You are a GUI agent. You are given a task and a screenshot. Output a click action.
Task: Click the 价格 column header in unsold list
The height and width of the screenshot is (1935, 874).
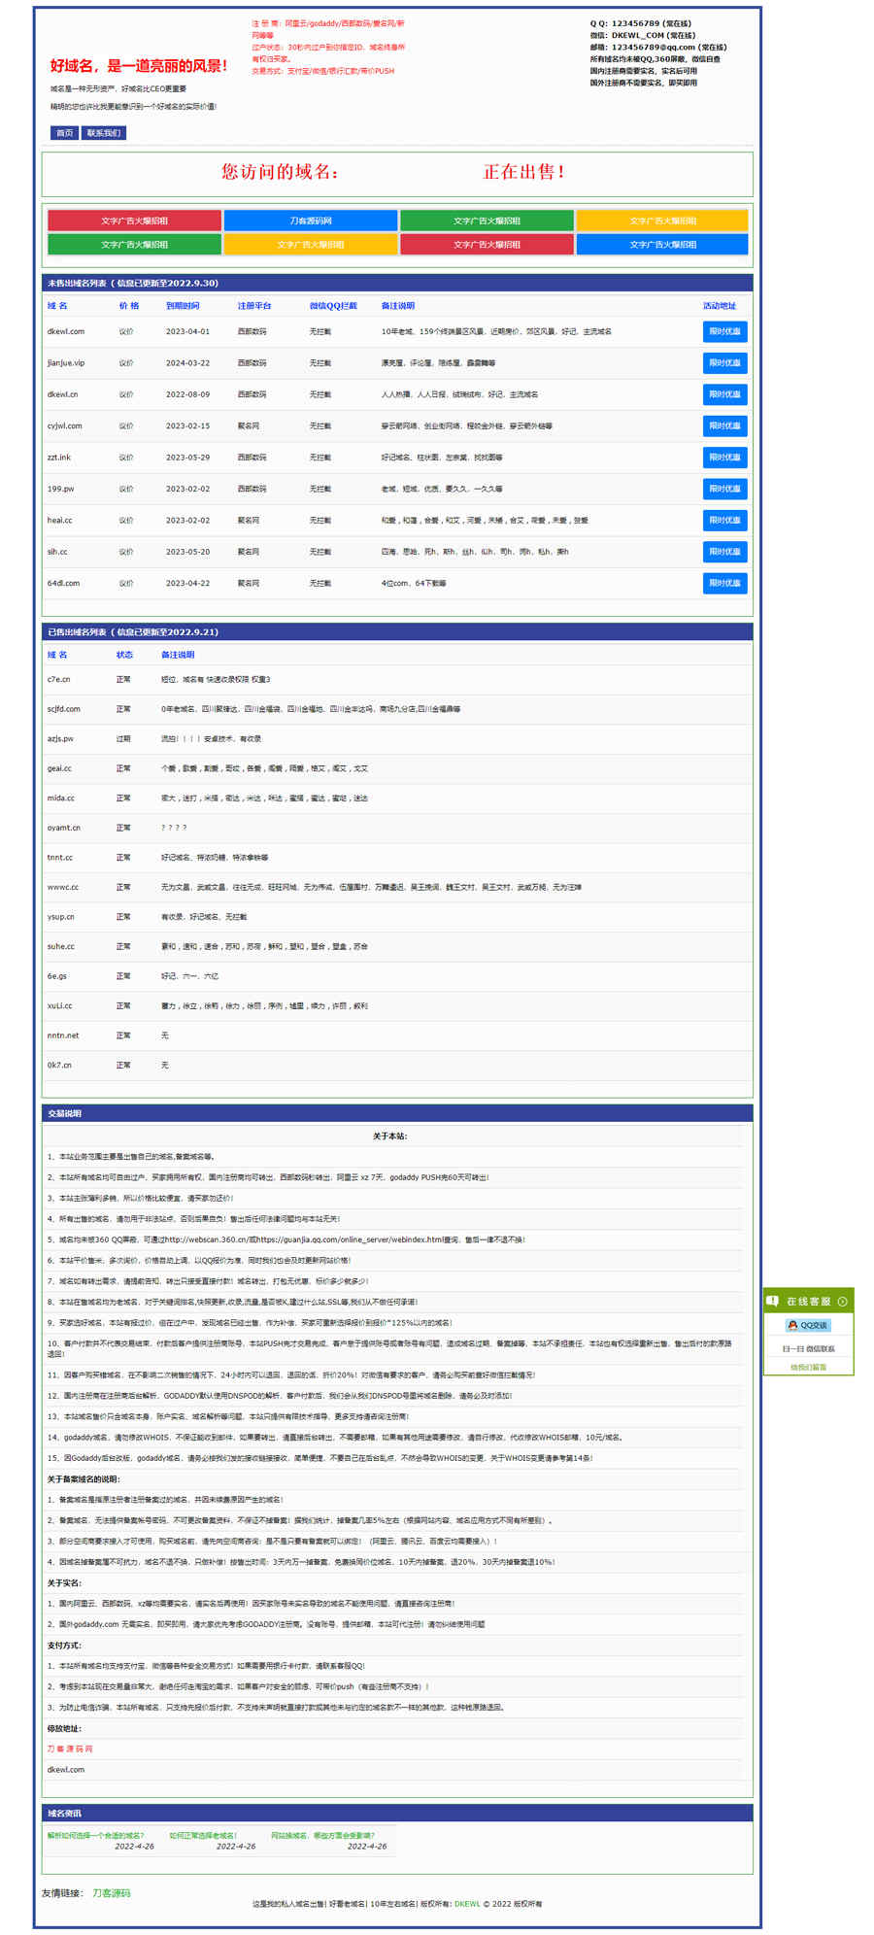click(129, 306)
